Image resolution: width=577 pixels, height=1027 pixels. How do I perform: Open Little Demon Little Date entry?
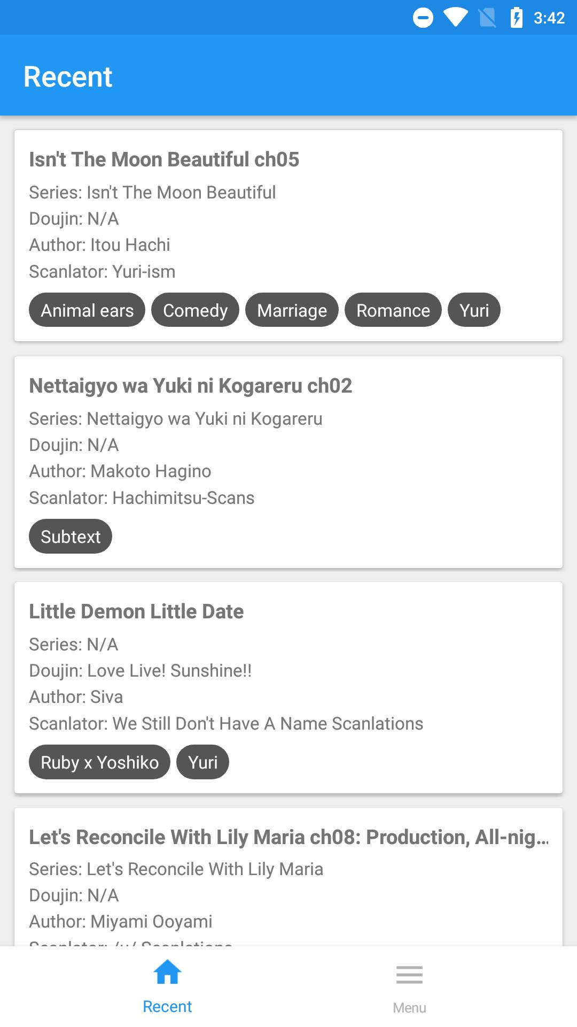click(136, 611)
